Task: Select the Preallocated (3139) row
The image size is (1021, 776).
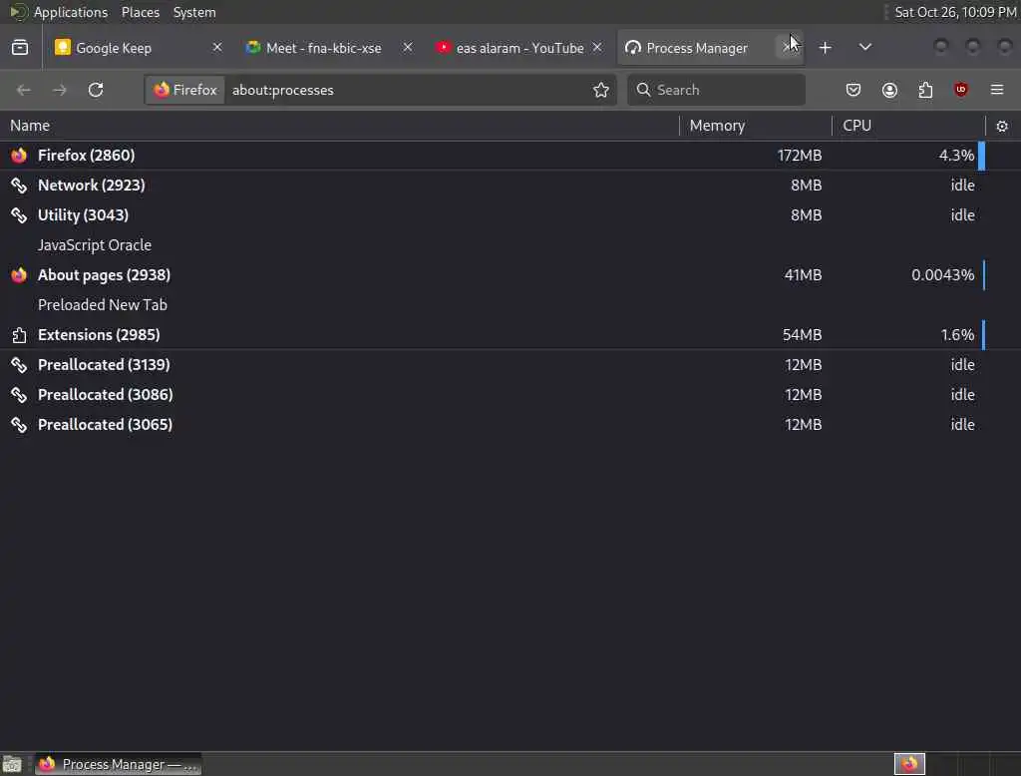Action: tap(510, 365)
